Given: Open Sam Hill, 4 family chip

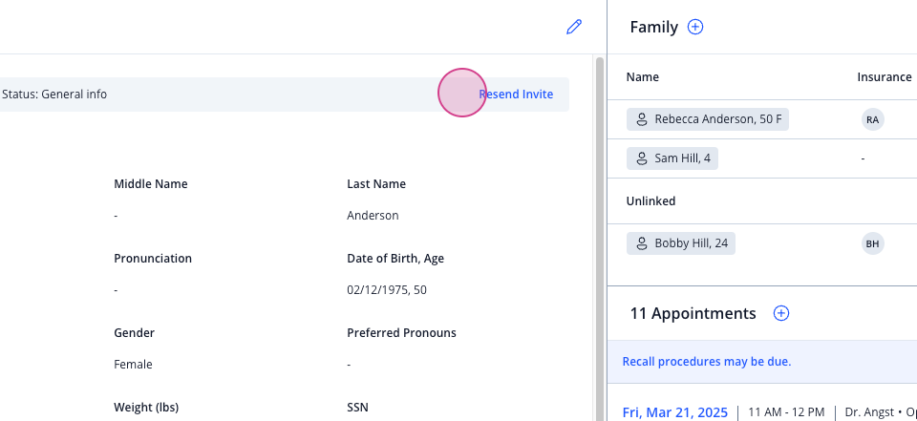Looking at the screenshot, I should (672, 158).
